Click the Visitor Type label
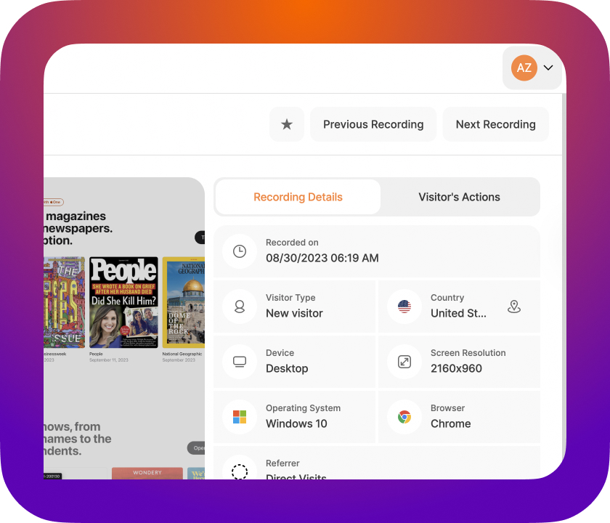The image size is (610, 523). (x=290, y=298)
